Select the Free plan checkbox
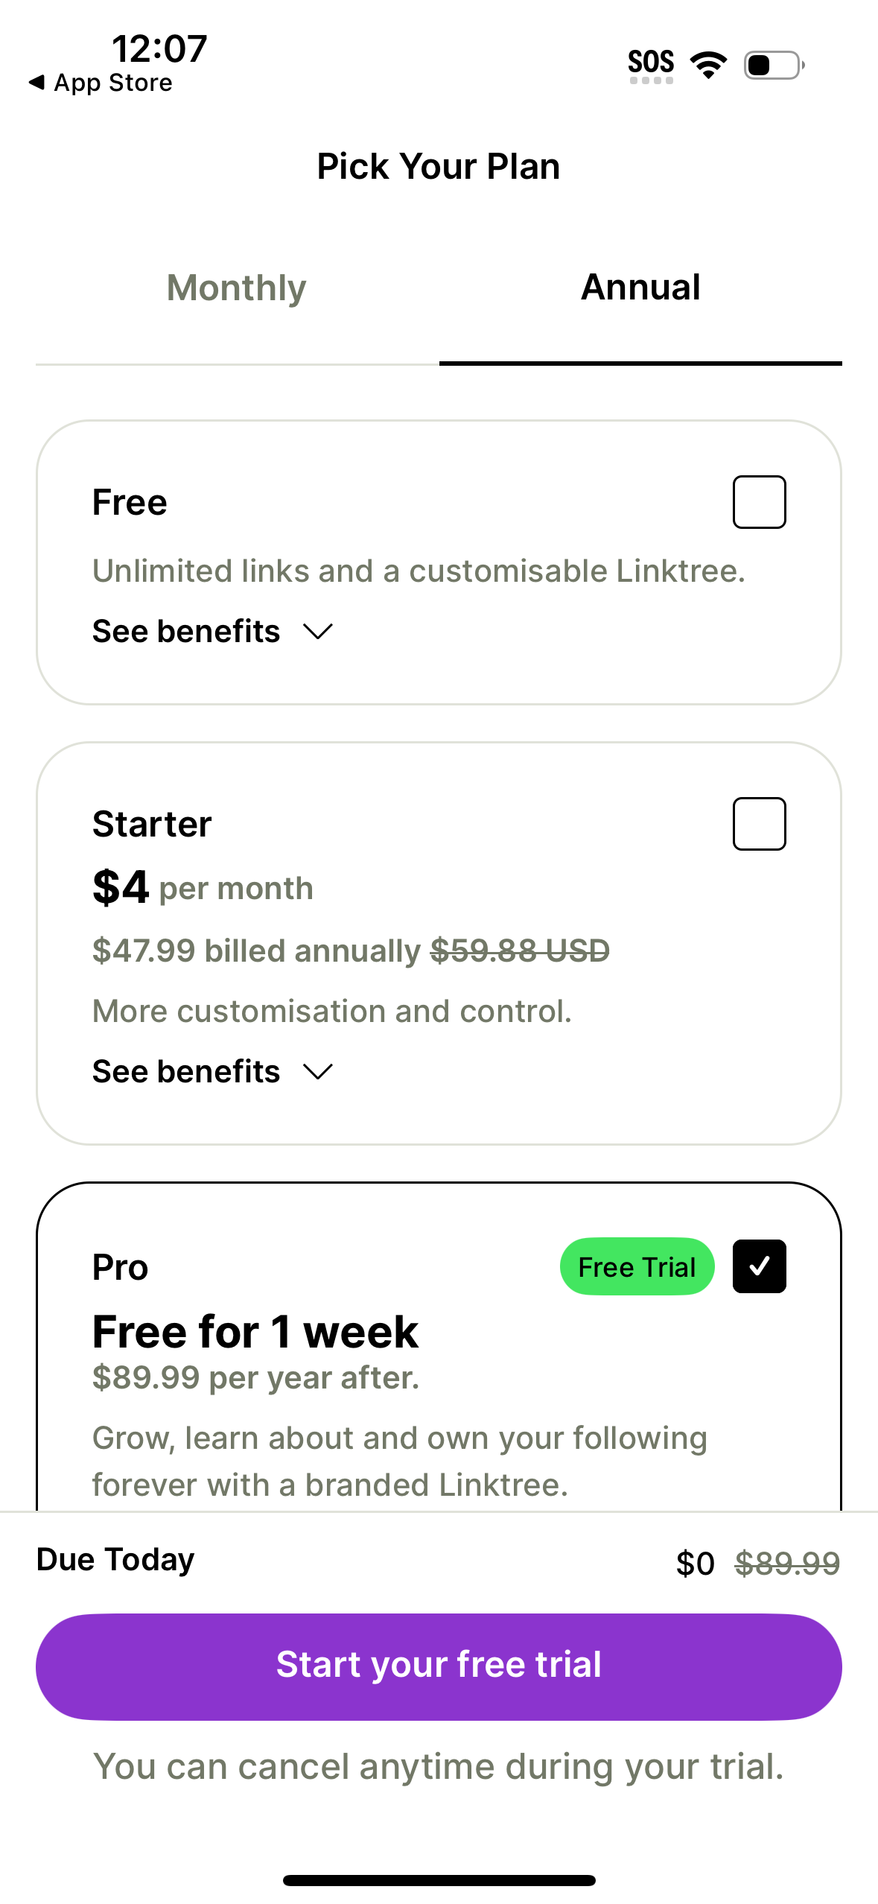The image size is (878, 1904). tap(759, 501)
